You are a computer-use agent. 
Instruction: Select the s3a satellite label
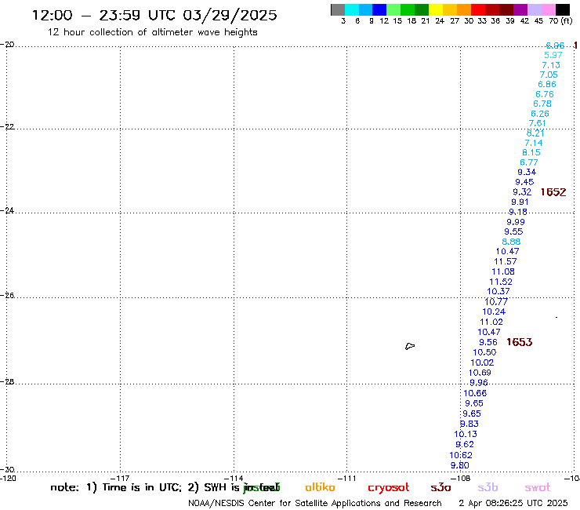(440, 488)
